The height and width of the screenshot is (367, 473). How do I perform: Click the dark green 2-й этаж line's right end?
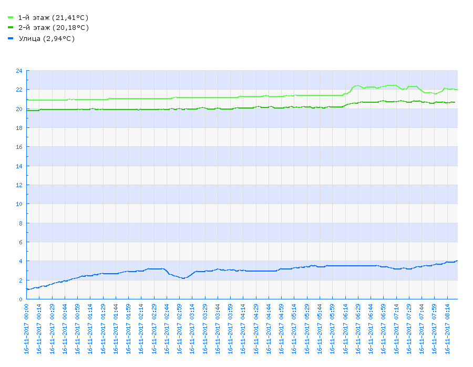tap(454, 102)
